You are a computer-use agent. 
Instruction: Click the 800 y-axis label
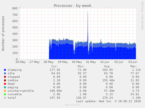click(x=15, y=8)
